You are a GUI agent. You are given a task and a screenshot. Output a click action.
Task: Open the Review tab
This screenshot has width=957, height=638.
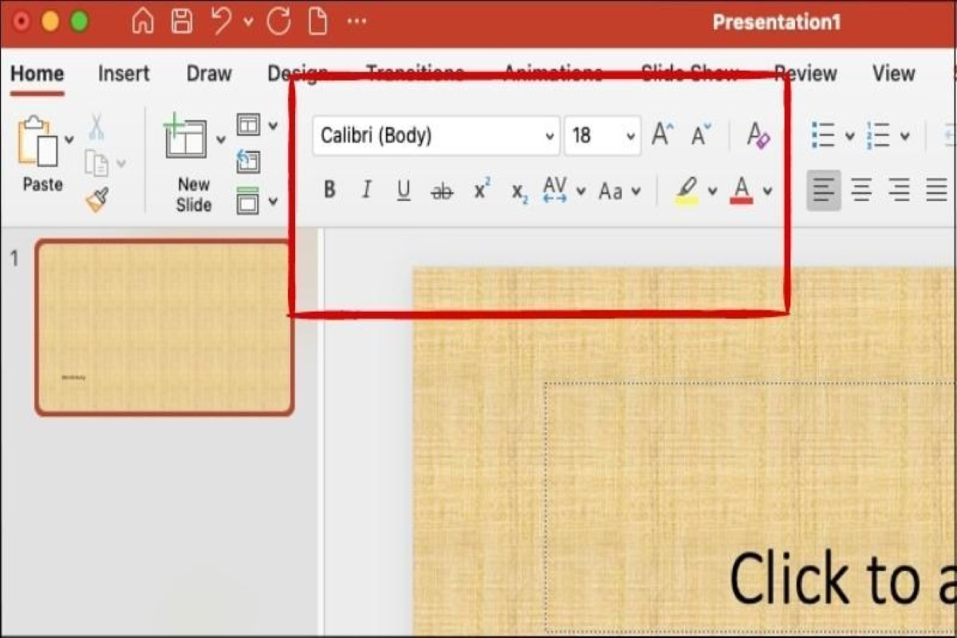[x=805, y=74]
